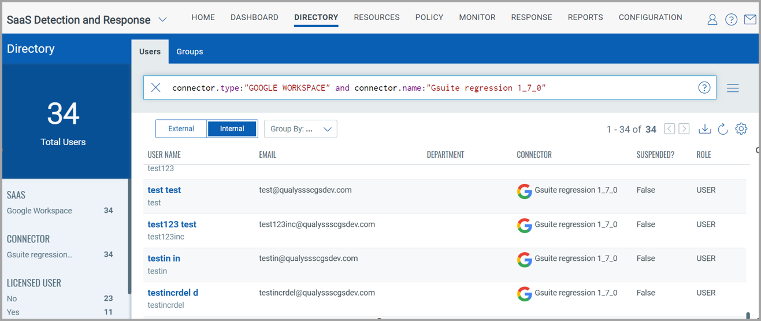Select email test@qualyssscgsdev.com
The image size is (761, 321).
(x=305, y=190)
